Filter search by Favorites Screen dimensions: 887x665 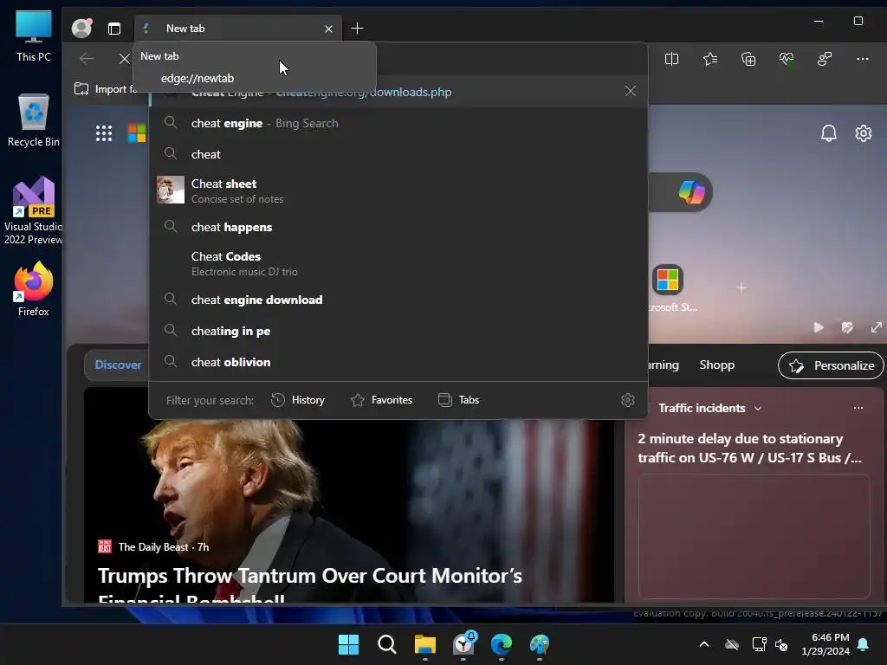click(382, 400)
